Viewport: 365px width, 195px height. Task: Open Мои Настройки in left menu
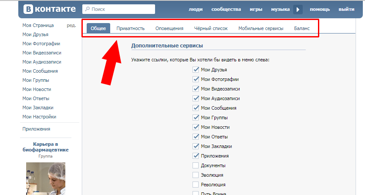[39, 117]
